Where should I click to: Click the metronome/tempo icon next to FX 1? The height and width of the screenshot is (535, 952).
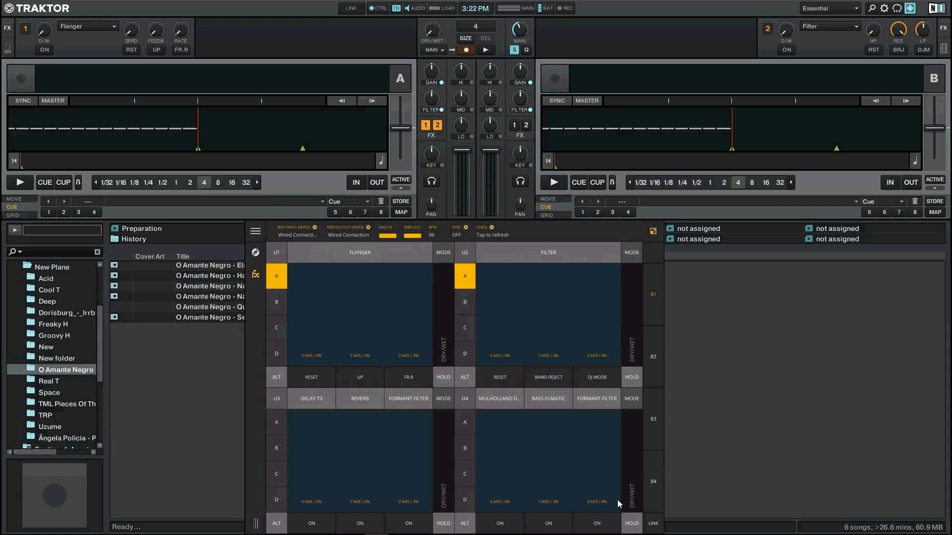pyautogui.click(x=8, y=47)
